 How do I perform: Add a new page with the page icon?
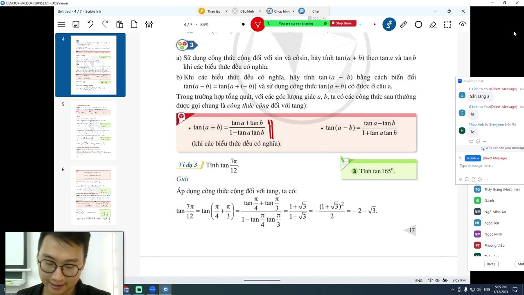(134, 25)
